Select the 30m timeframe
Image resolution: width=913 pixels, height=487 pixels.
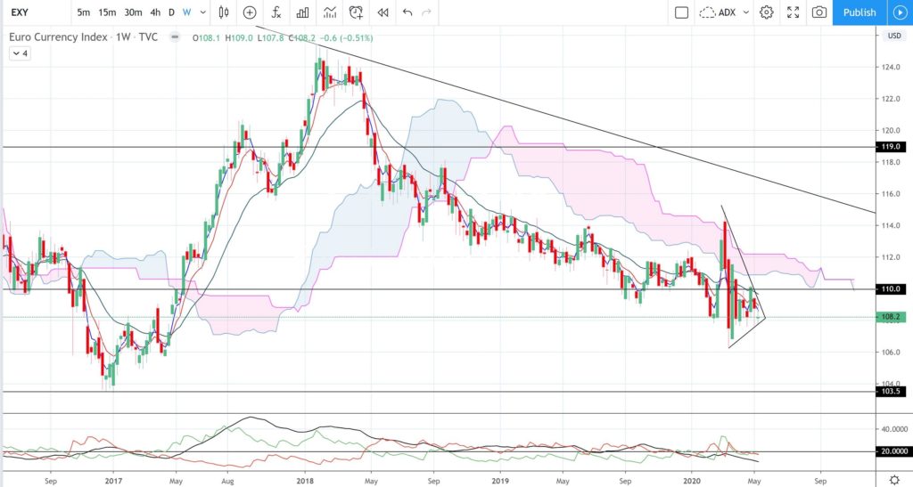[134, 12]
